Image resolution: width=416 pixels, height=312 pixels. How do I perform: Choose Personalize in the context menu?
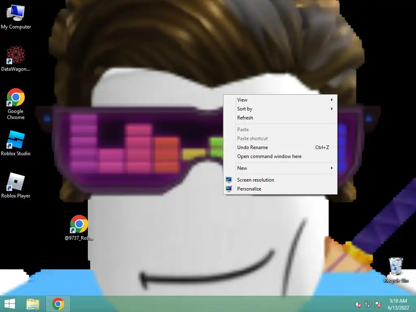[x=280, y=189]
